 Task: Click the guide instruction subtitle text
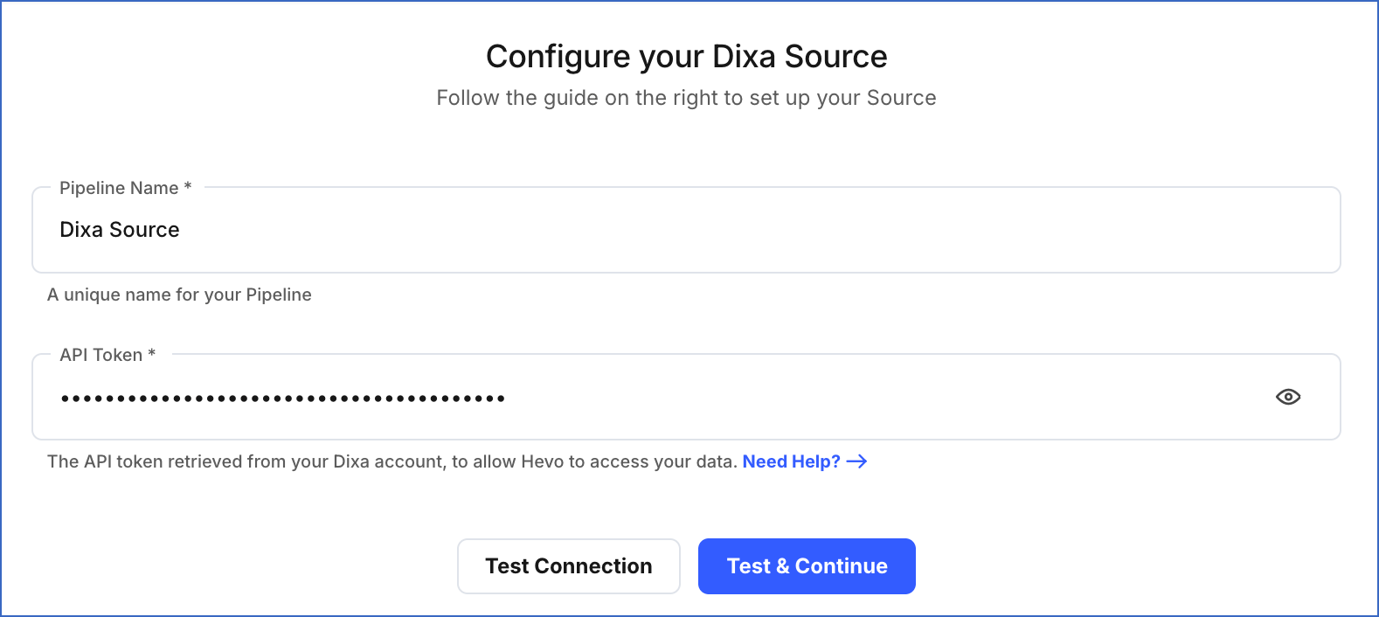[686, 97]
